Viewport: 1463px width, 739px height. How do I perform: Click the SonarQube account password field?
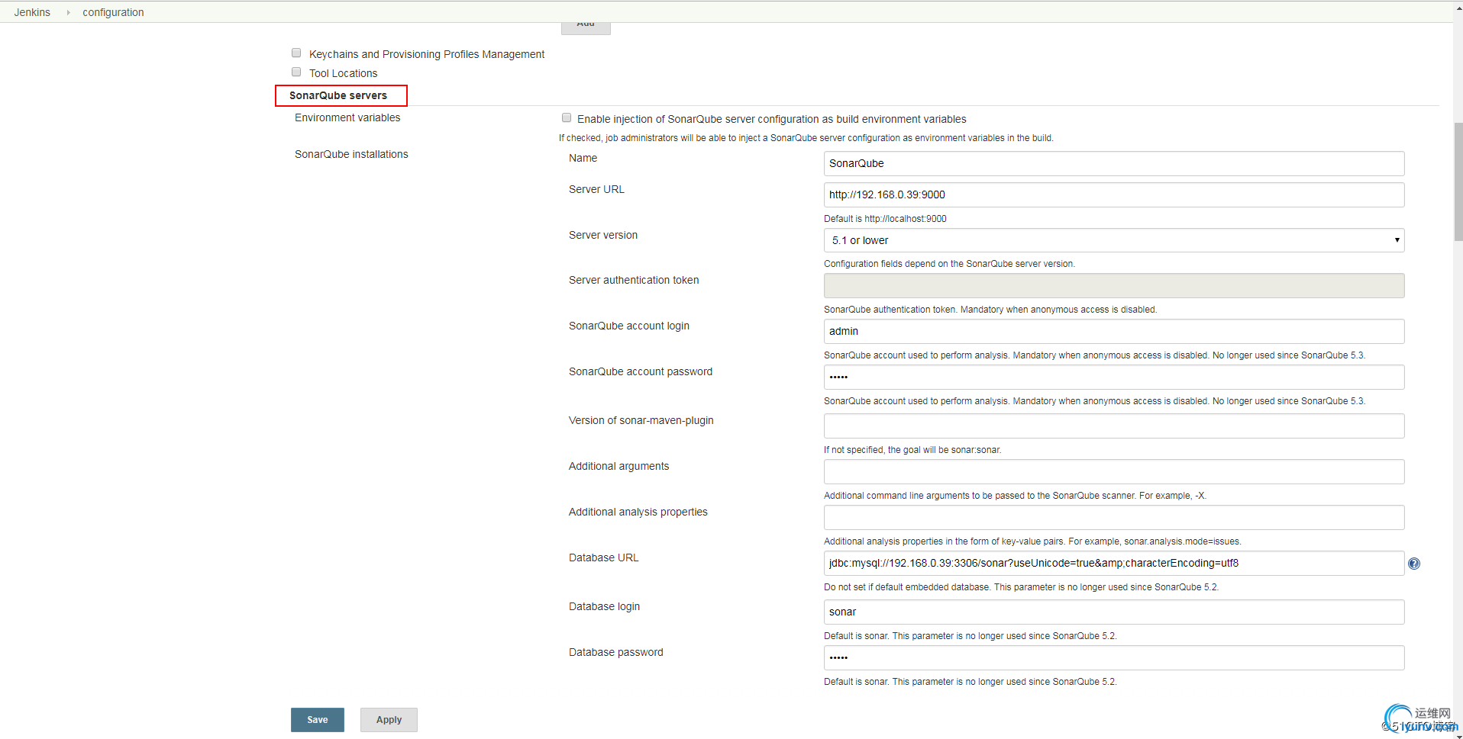[1114, 377]
